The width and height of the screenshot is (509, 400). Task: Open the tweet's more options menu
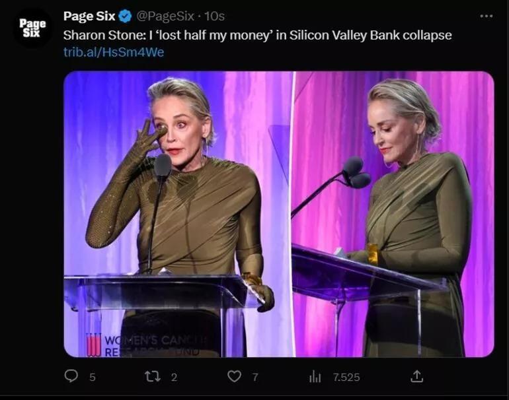(x=487, y=16)
